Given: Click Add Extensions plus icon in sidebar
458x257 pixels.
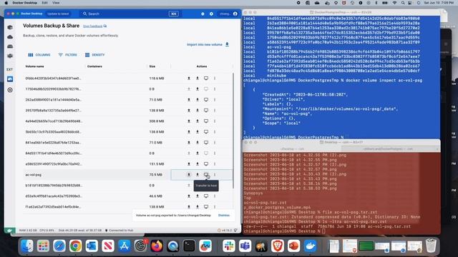Looking at the screenshot, I should pos(10,90).
